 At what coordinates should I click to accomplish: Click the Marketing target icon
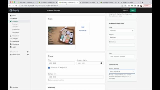(x=11, y=41)
